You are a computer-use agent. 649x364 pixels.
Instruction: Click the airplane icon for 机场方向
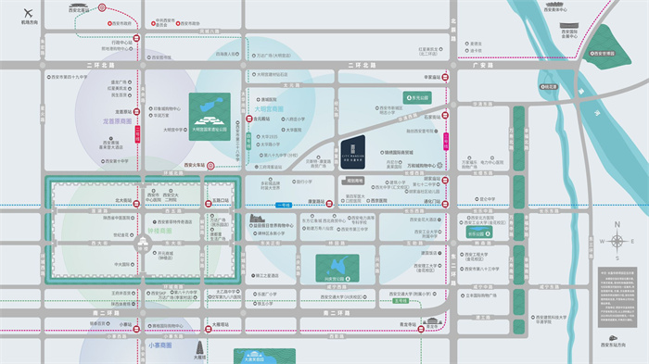point(28,13)
